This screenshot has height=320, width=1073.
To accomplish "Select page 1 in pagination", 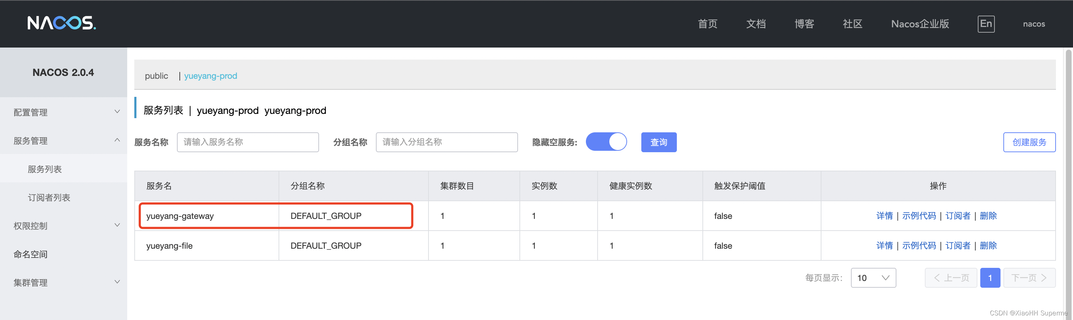I will (x=990, y=277).
